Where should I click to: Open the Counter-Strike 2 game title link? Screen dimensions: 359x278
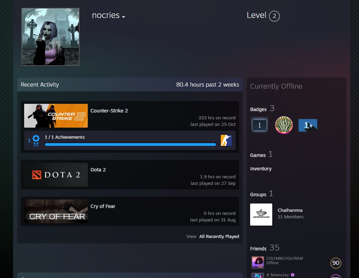[x=109, y=111]
